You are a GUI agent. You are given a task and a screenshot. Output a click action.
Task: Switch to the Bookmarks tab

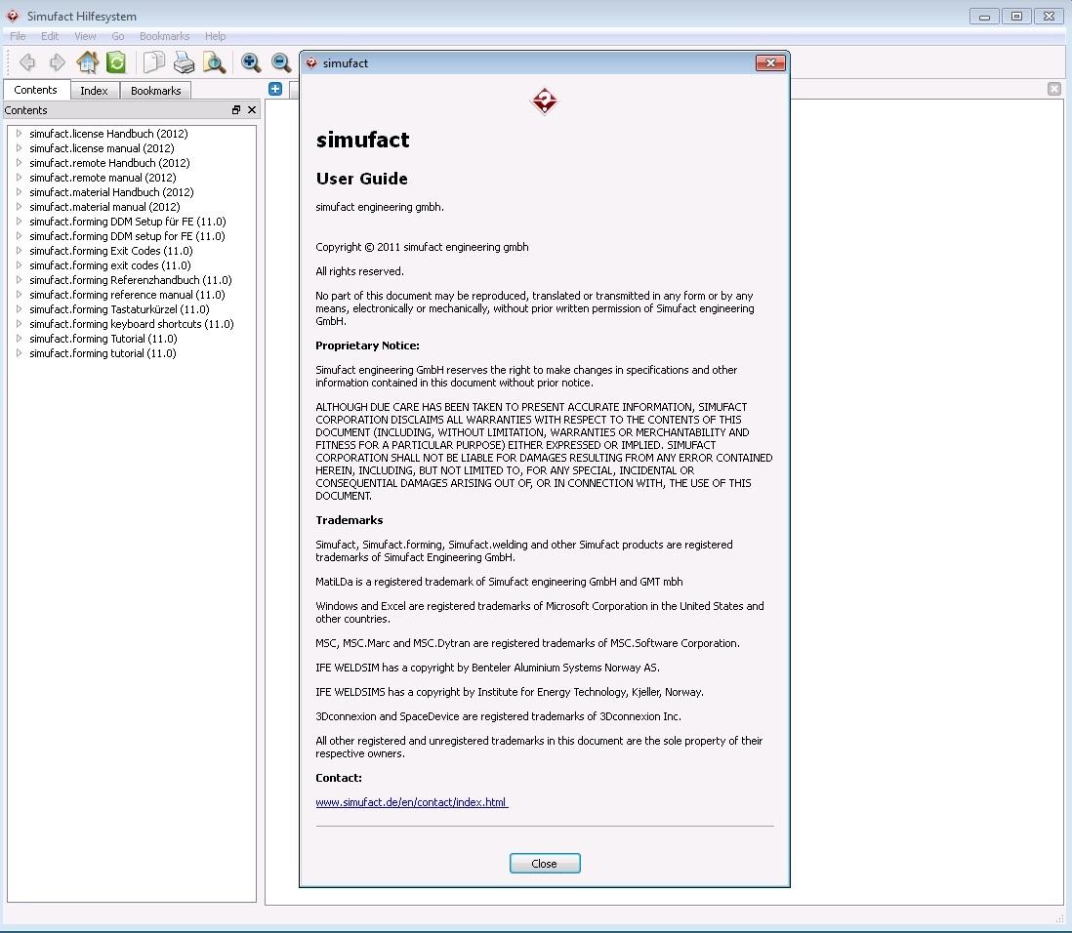(x=155, y=91)
